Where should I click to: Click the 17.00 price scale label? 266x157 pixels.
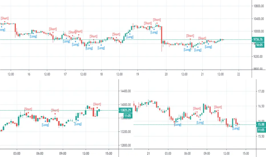pos(261,91)
